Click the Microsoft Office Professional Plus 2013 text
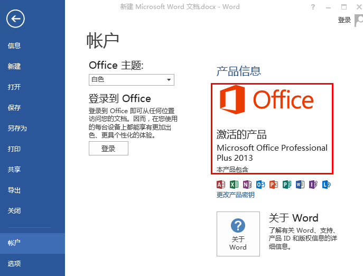This screenshot has width=363, height=276. [x=272, y=153]
